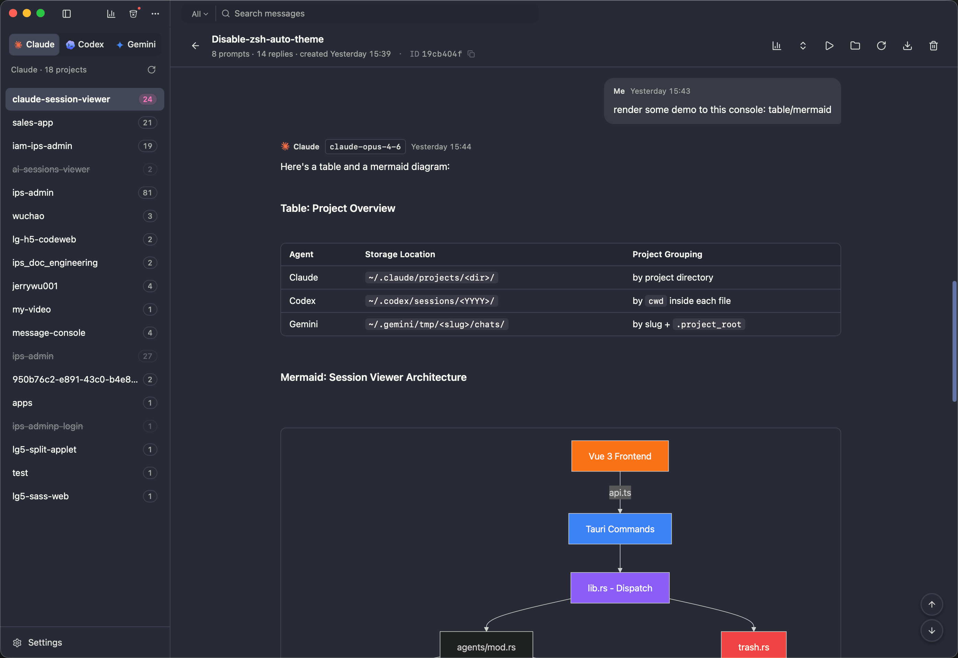Click the play session button
Image resolution: width=958 pixels, height=658 pixels.
(x=829, y=46)
